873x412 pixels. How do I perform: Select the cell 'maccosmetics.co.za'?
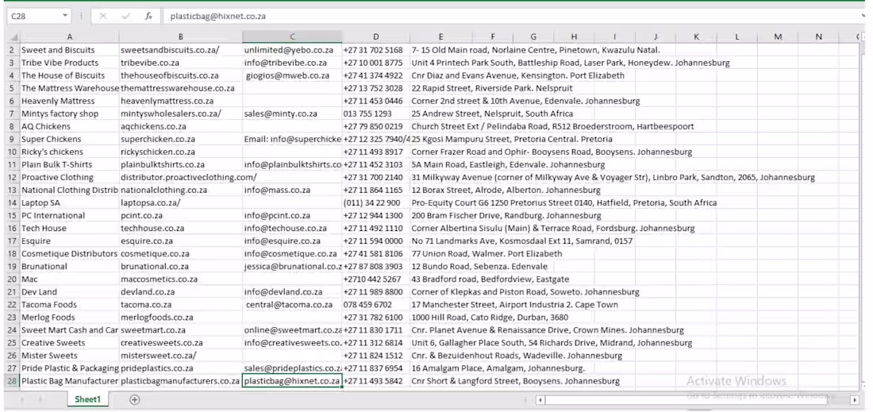tap(180, 279)
